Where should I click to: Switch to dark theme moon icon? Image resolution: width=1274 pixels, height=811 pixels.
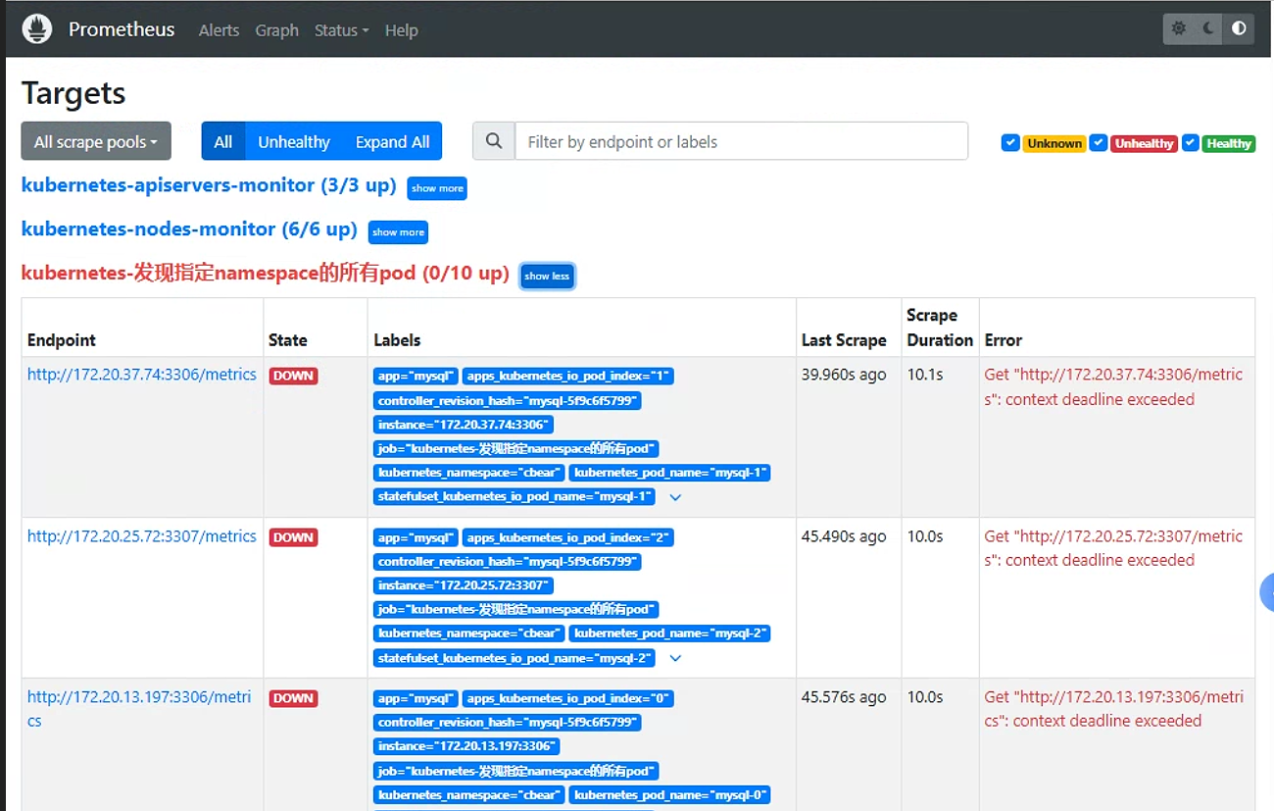(x=1209, y=28)
